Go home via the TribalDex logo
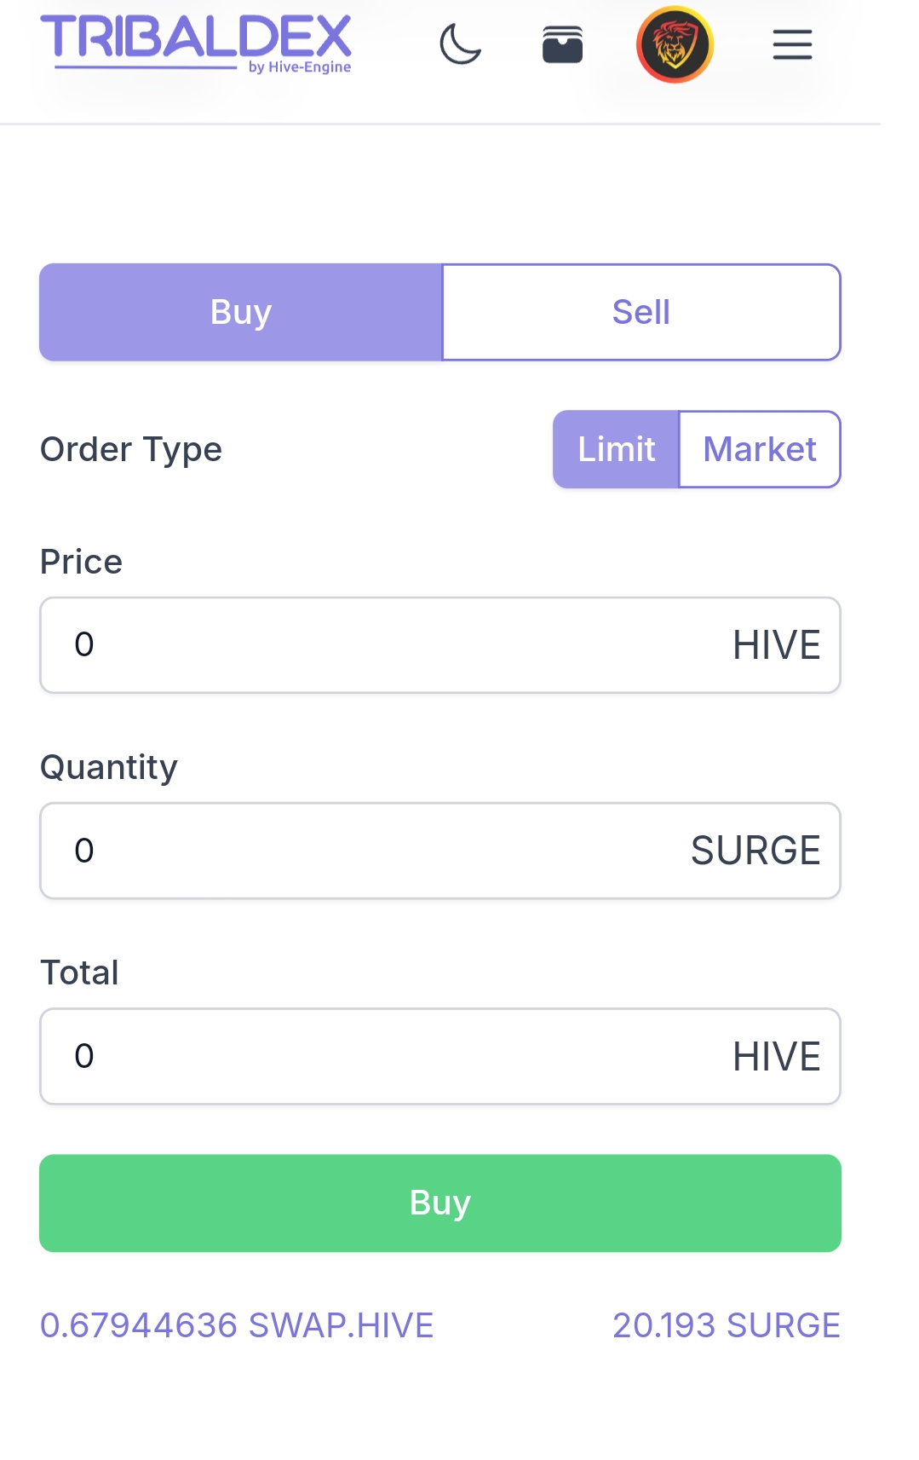Image resolution: width=919 pixels, height=1460 pixels. (x=196, y=43)
